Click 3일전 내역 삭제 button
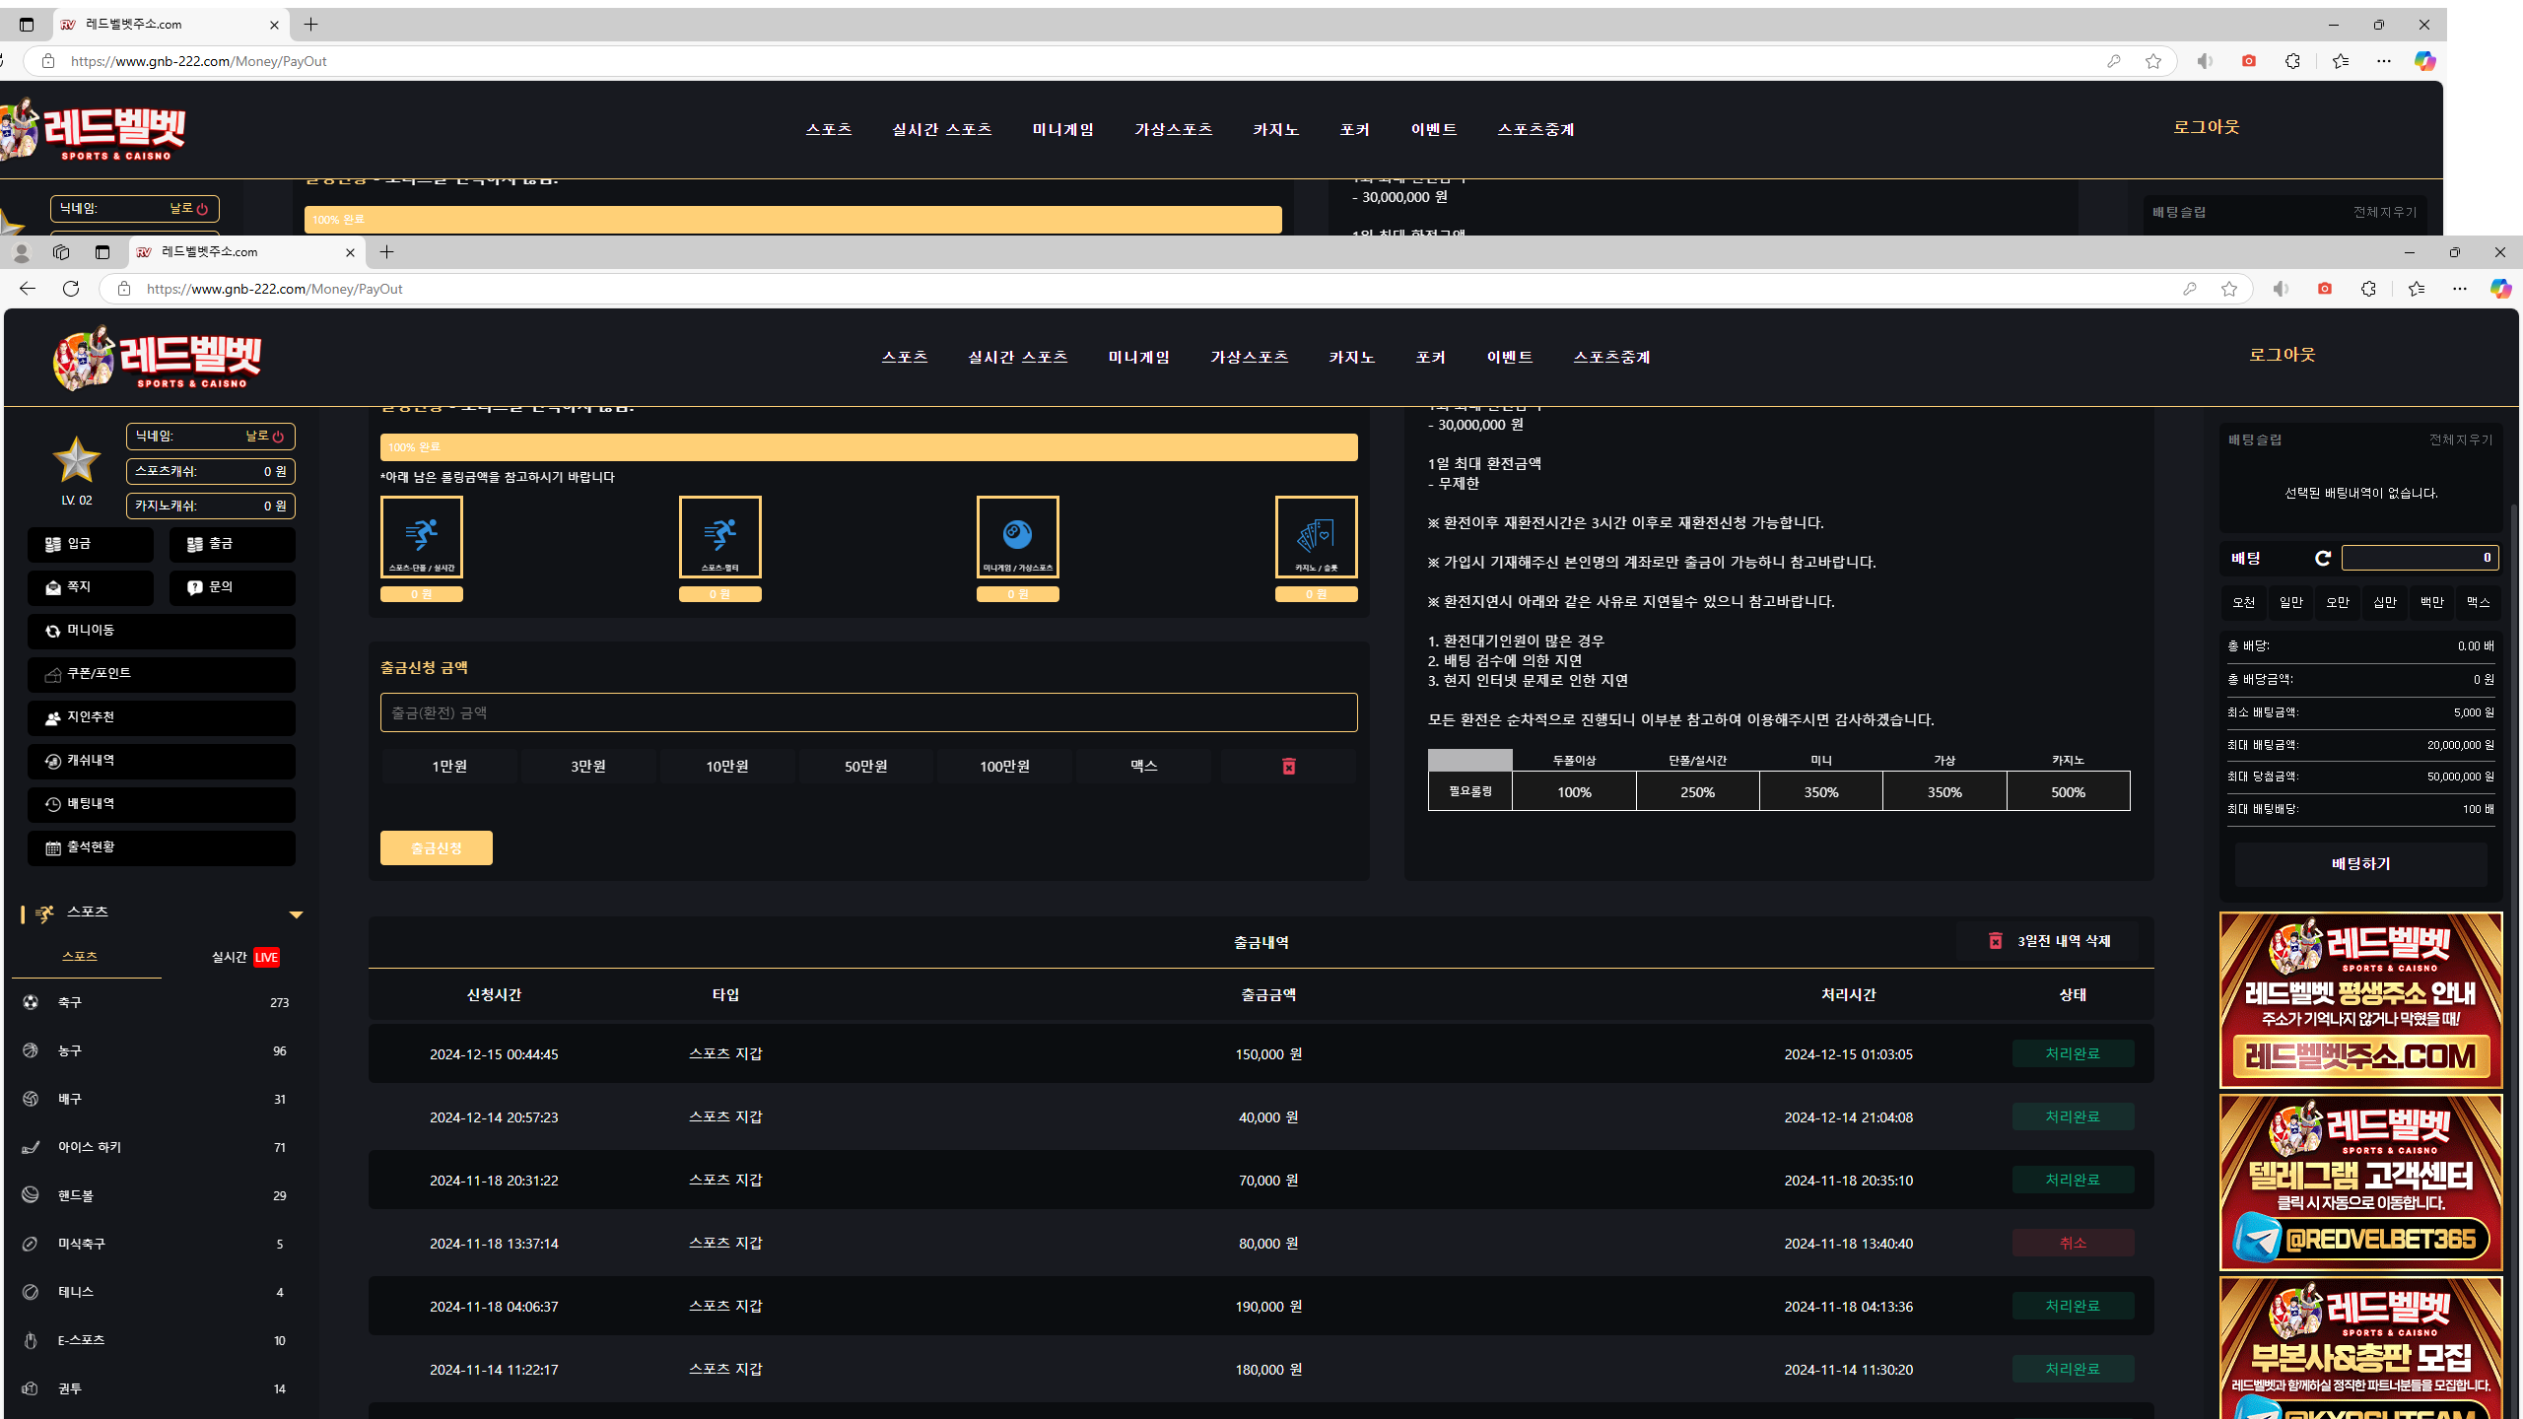2523x1419 pixels. coord(2049,941)
